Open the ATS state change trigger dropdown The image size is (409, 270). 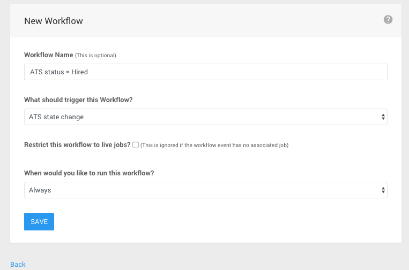click(205, 117)
